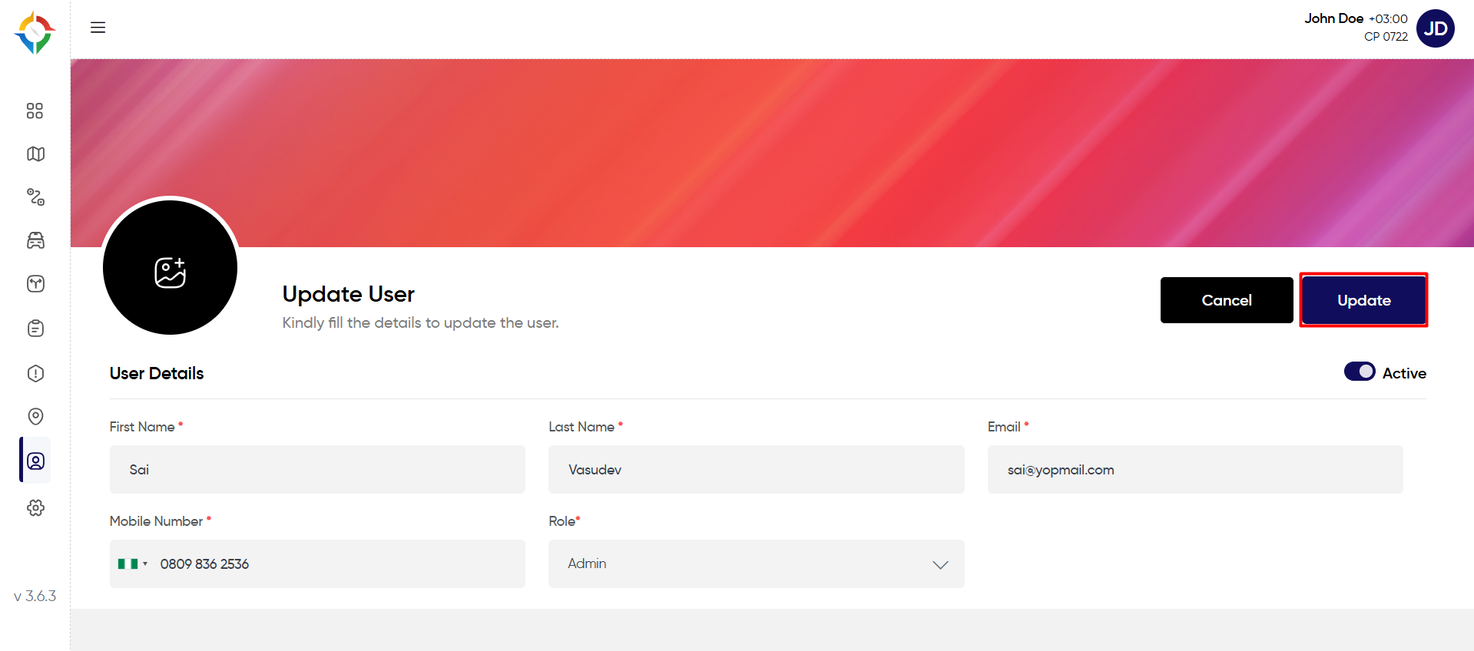Click the Update User title
The width and height of the screenshot is (1474, 651).
point(348,294)
